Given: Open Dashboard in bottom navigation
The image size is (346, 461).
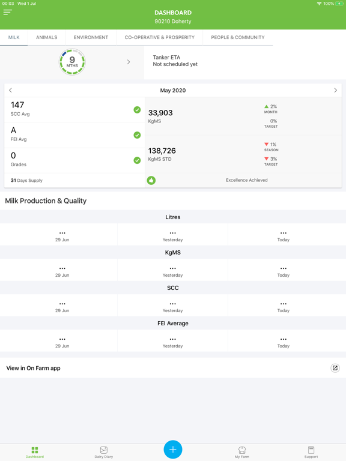Looking at the screenshot, I should click(35, 452).
